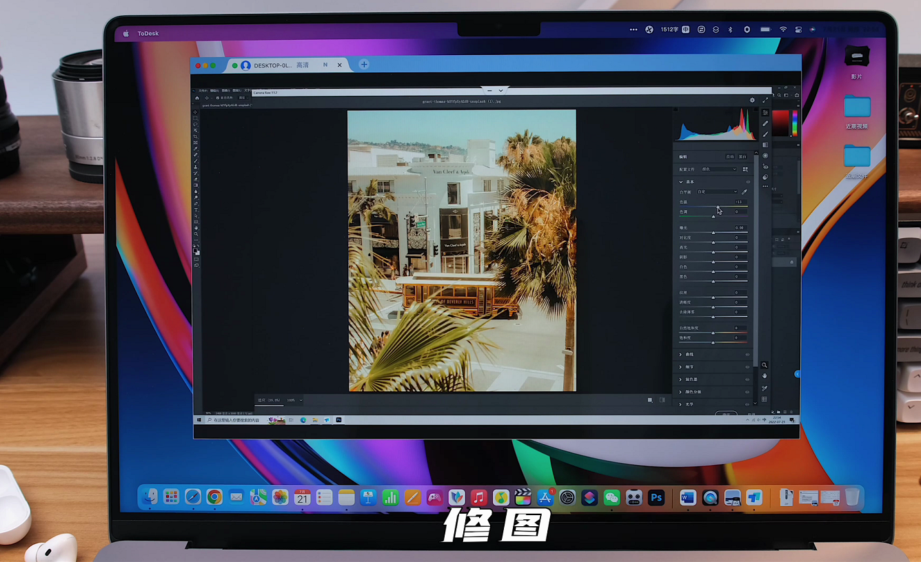Click the 色温 value field showing +13
The height and width of the screenshot is (562, 921).
(x=740, y=202)
